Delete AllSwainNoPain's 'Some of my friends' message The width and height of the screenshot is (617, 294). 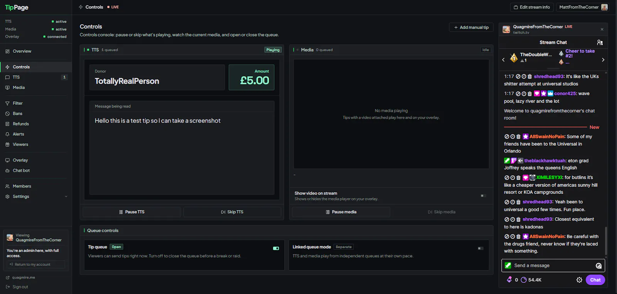[518, 137]
